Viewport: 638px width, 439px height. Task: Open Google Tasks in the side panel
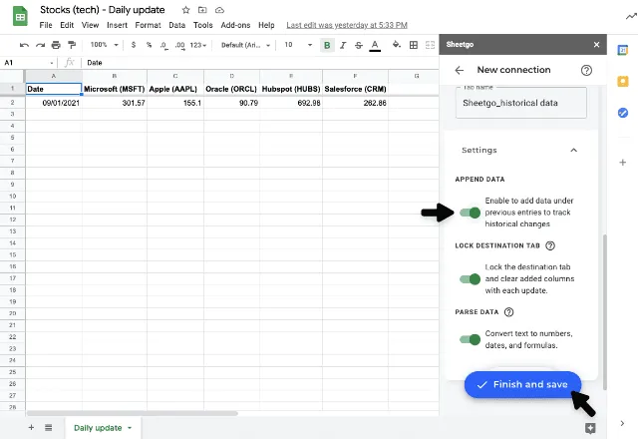tap(622, 113)
